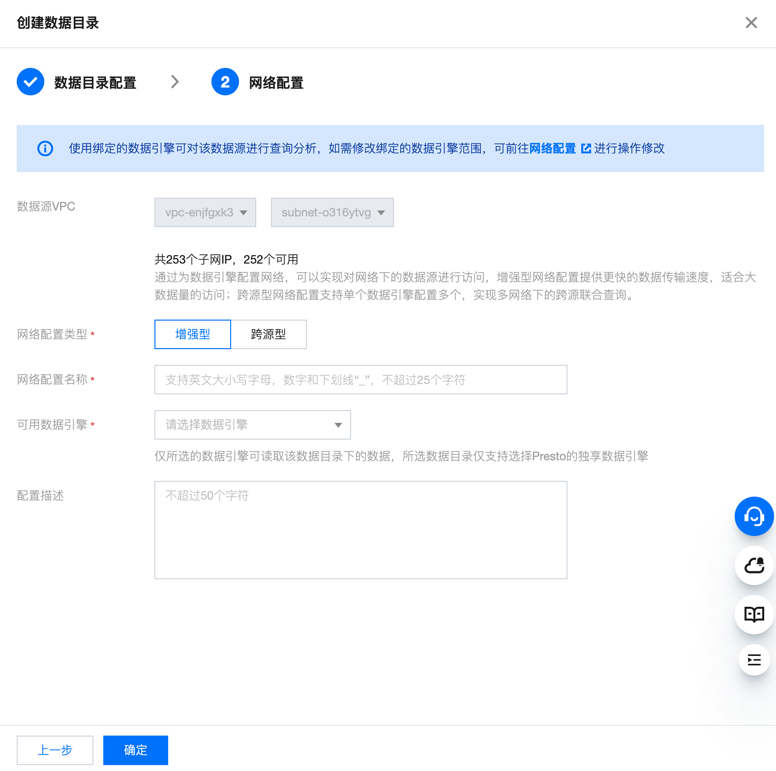
Task: Click the 可用数据引擎 label
Action: [x=52, y=424]
